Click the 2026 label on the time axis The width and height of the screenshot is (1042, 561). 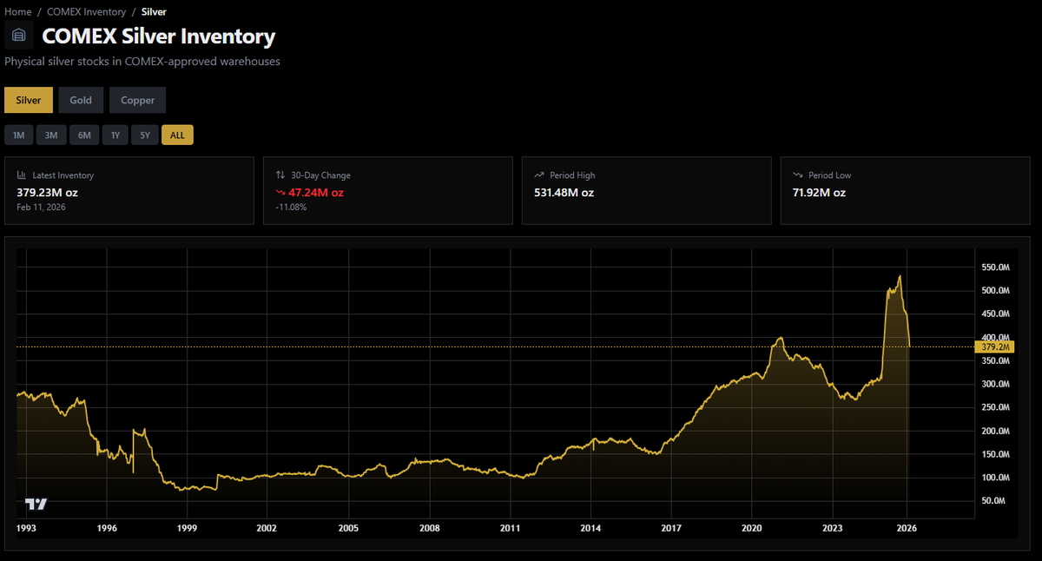907,528
